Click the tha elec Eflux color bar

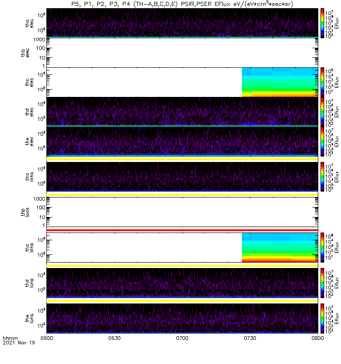[322, 23]
